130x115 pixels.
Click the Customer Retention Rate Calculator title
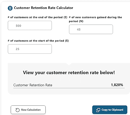click(44, 8)
